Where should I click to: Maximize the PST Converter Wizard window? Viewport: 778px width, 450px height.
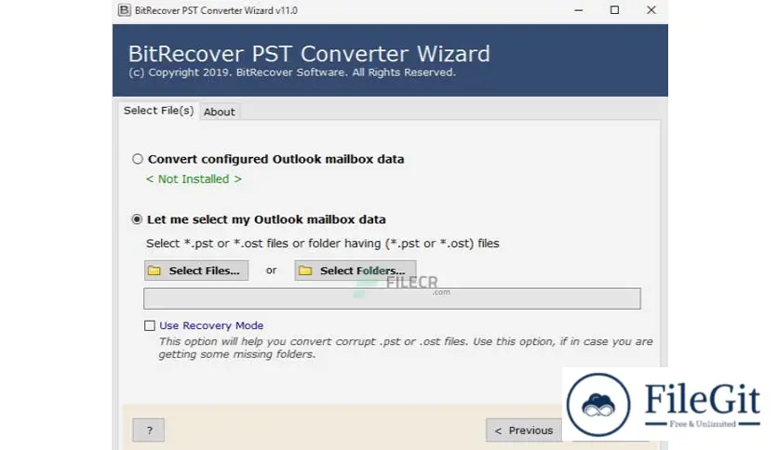pos(615,10)
